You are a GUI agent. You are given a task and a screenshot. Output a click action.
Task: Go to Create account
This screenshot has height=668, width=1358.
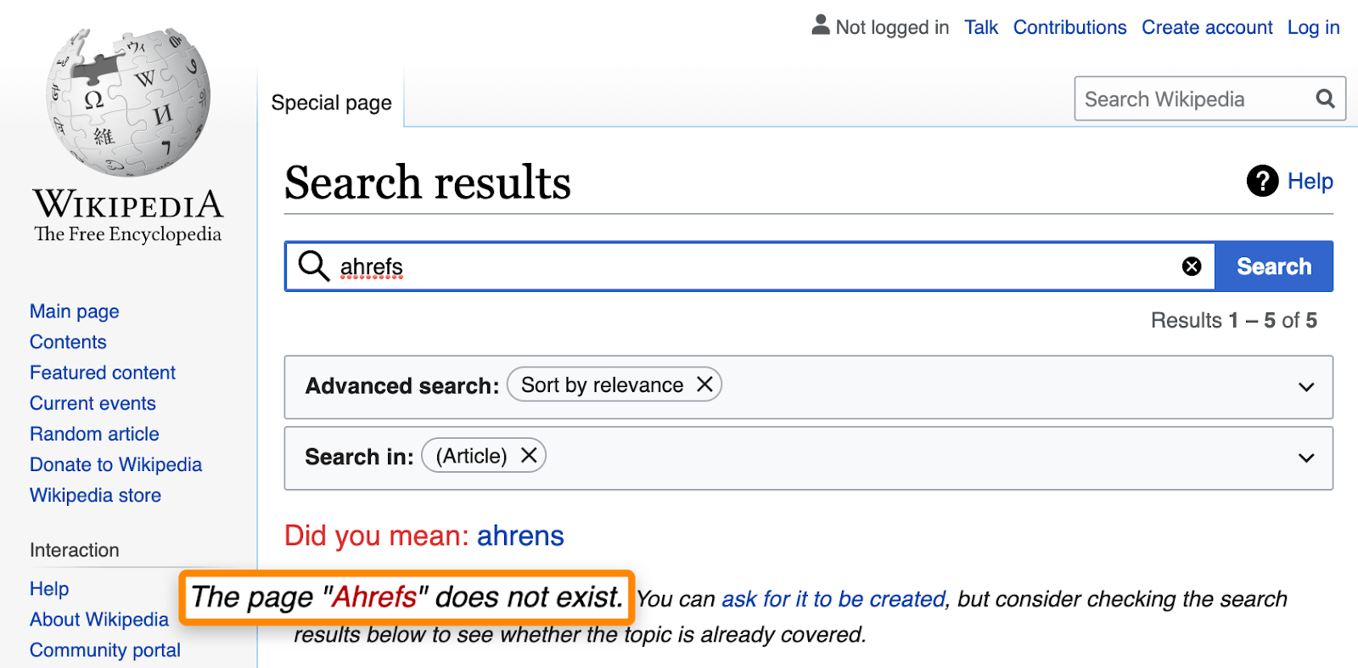pos(1206,27)
